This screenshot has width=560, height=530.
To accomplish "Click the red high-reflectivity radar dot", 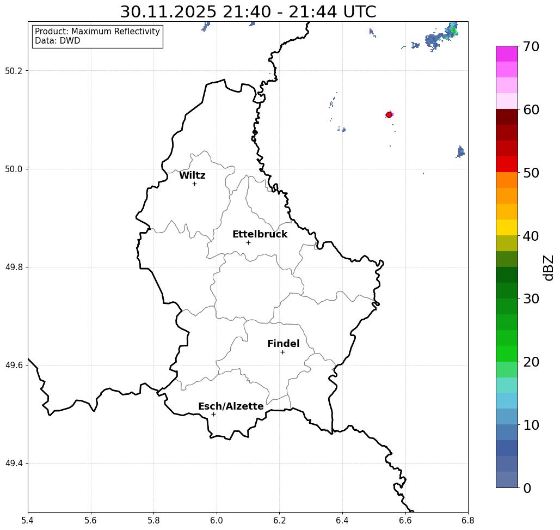I will tap(389, 115).
